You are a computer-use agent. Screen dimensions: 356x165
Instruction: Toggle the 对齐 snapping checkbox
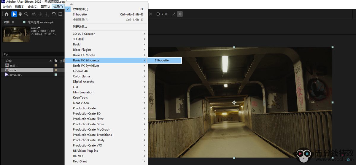pyautogui.click(x=158, y=14)
